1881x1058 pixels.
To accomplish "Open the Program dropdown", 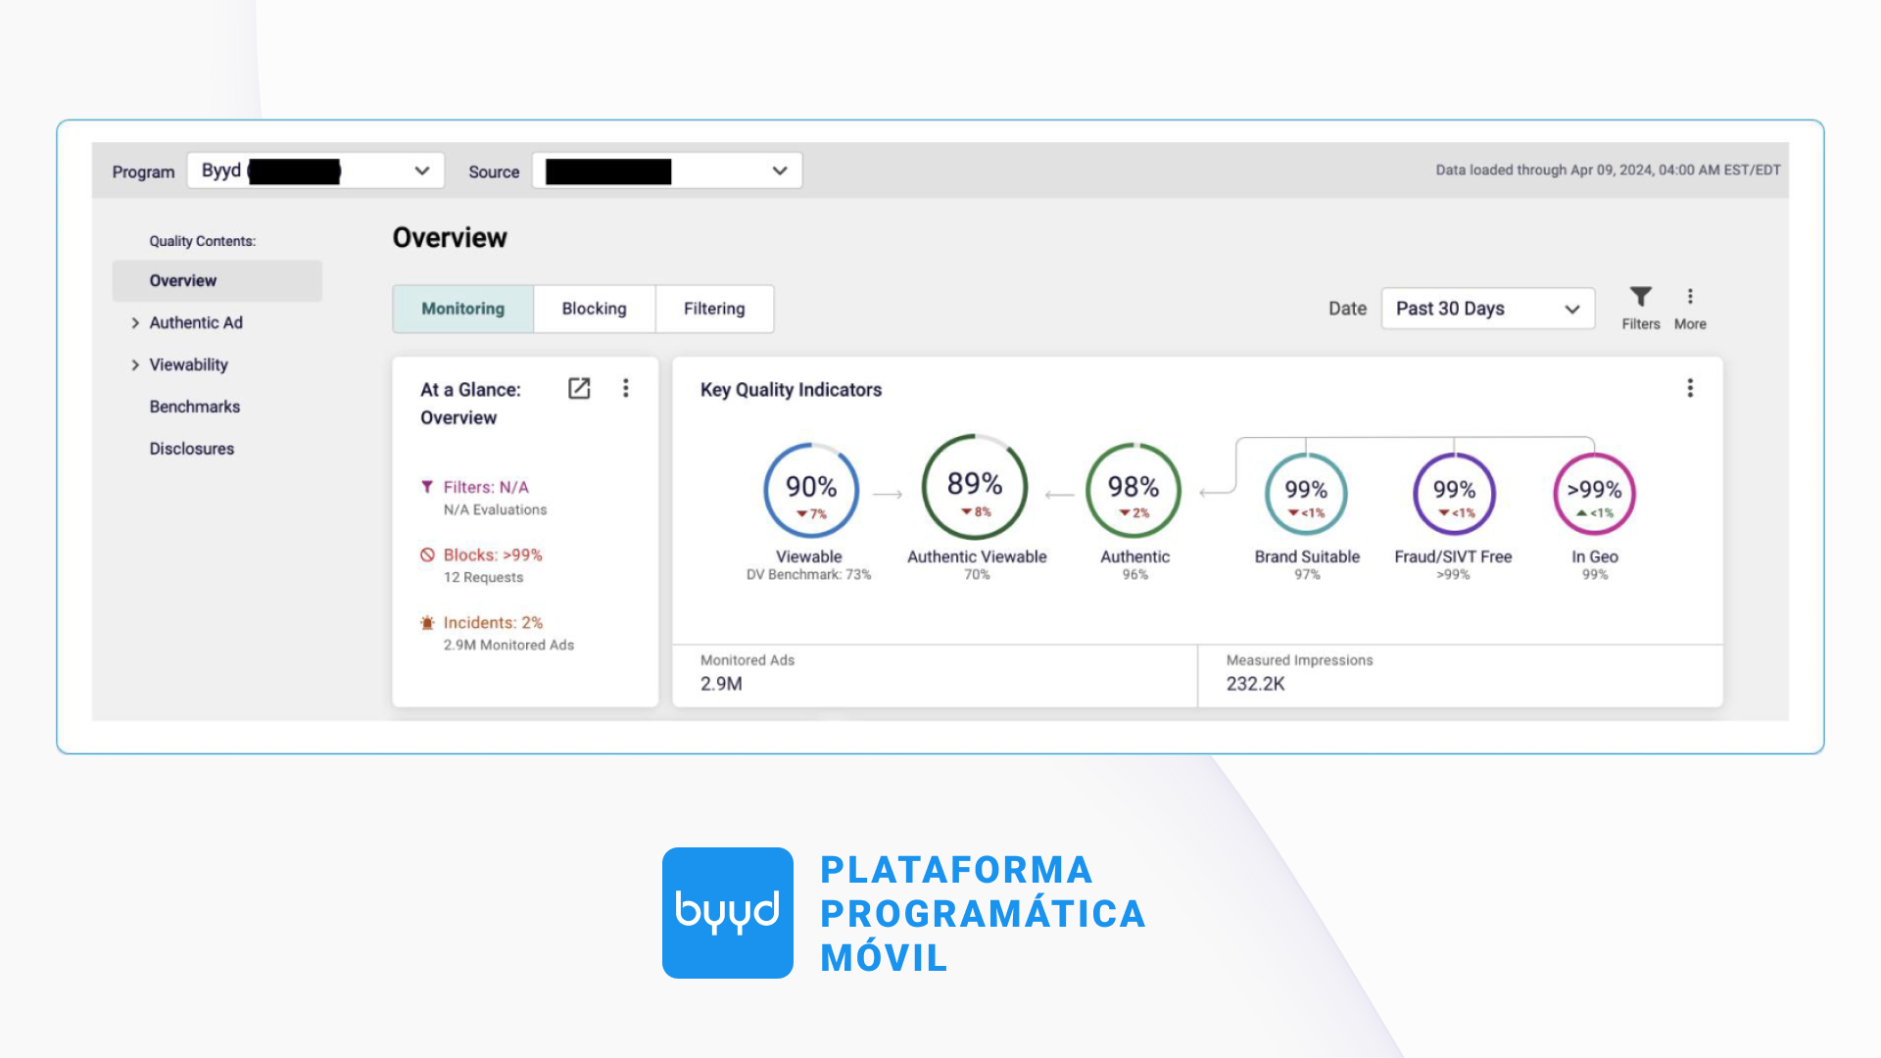I will [315, 171].
